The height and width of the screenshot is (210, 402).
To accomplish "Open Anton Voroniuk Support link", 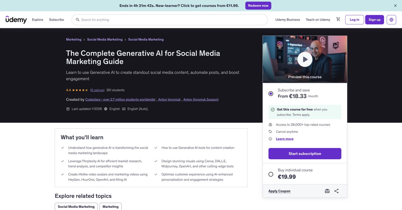I will [201, 100].
